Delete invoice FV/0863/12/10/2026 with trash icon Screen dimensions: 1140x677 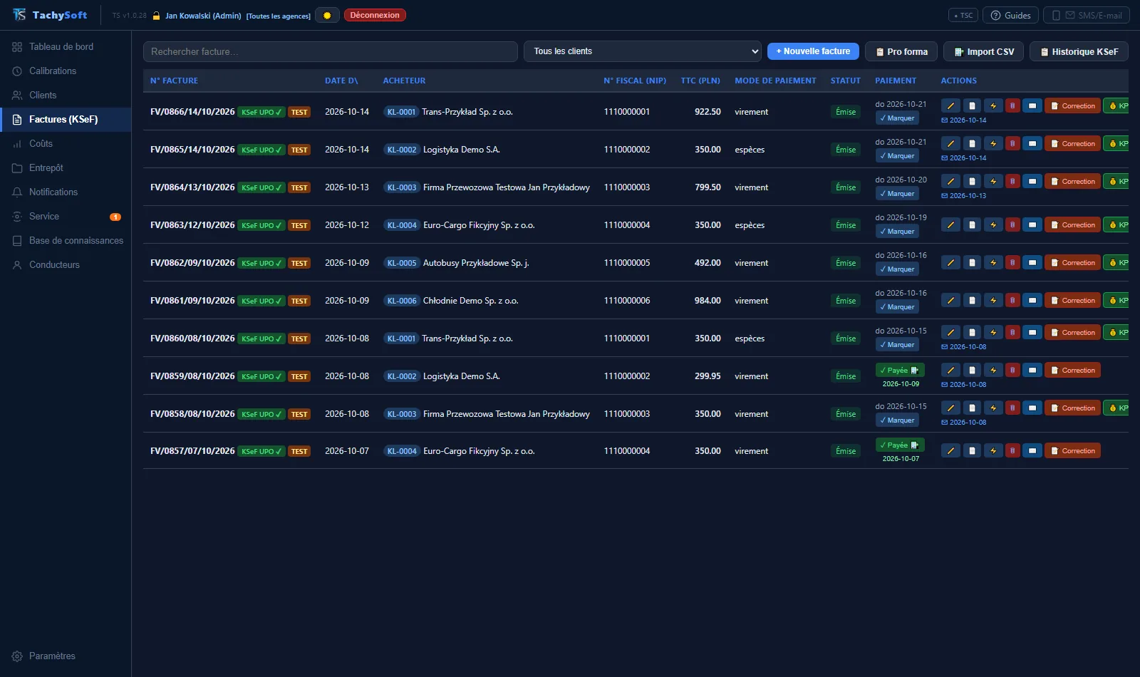pyautogui.click(x=1012, y=224)
